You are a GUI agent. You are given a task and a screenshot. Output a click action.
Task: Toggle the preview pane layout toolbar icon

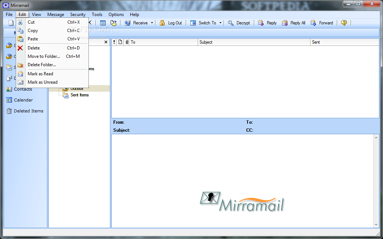(103, 23)
